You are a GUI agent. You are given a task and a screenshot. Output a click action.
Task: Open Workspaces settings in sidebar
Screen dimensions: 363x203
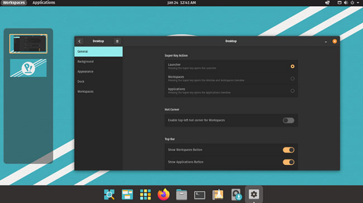(98, 91)
